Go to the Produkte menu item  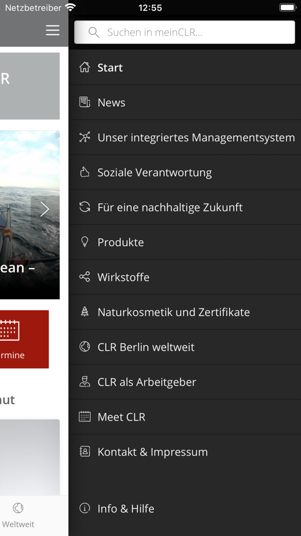pyautogui.click(x=185, y=242)
